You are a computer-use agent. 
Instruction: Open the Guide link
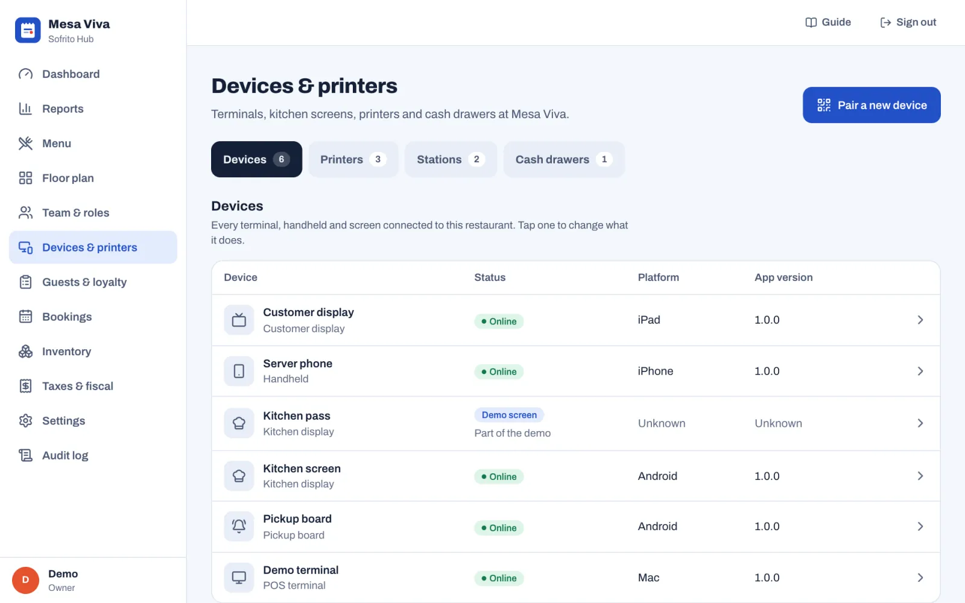(828, 22)
